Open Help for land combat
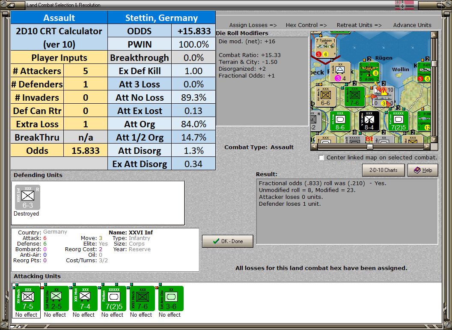The height and width of the screenshot is (330, 452). [423, 170]
